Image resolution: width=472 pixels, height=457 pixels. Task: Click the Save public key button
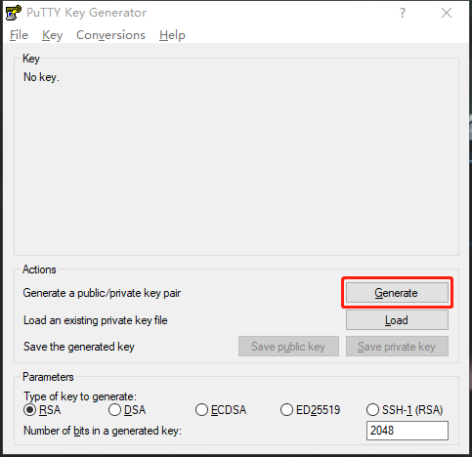click(x=288, y=347)
